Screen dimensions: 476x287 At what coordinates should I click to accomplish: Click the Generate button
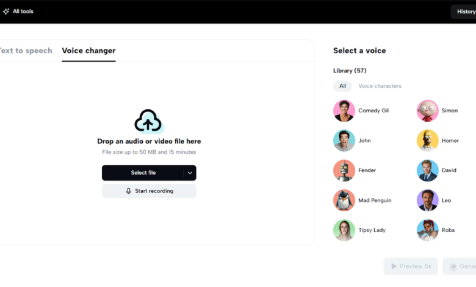(x=460, y=266)
